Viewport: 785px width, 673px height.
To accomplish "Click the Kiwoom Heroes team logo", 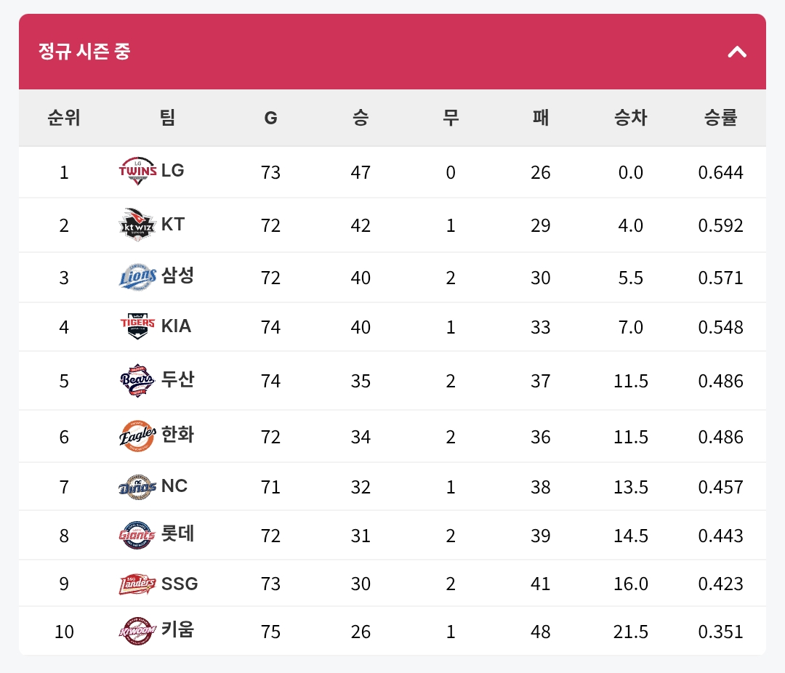I will tap(137, 631).
